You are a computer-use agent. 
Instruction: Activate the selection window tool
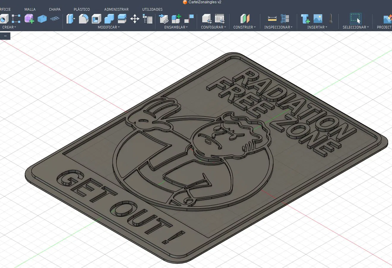pyautogui.click(x=355, y=19)
